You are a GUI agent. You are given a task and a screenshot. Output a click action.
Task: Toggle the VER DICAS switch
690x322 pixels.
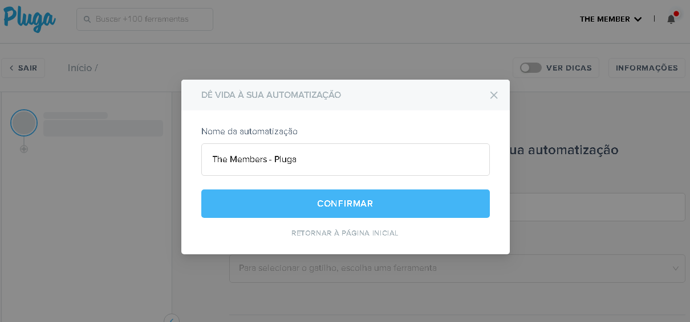tap(530, 68)
